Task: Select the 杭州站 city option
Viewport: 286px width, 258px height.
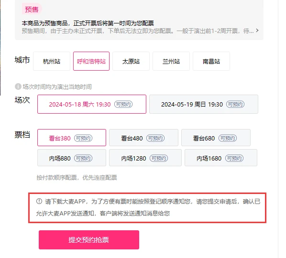Action: point(52,61)
